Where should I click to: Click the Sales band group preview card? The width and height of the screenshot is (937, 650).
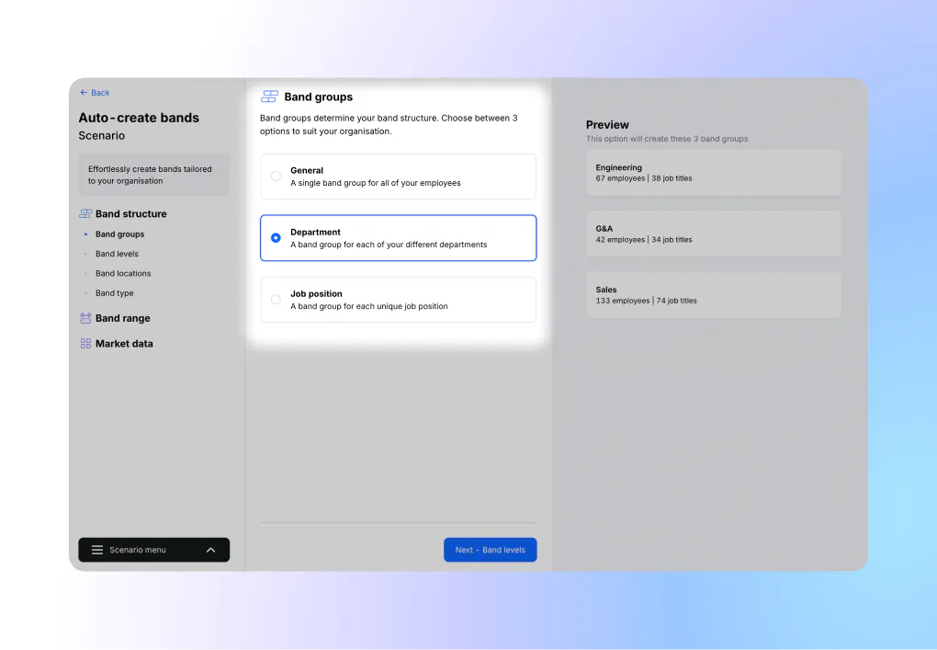tap(713, 295)
